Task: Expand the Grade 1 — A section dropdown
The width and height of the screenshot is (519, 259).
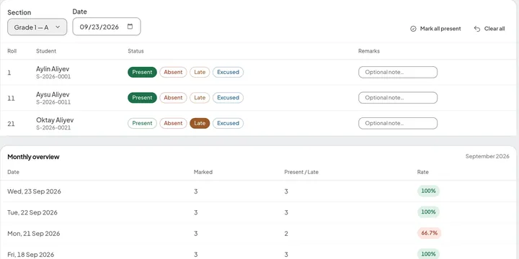Action: (37, 27)
